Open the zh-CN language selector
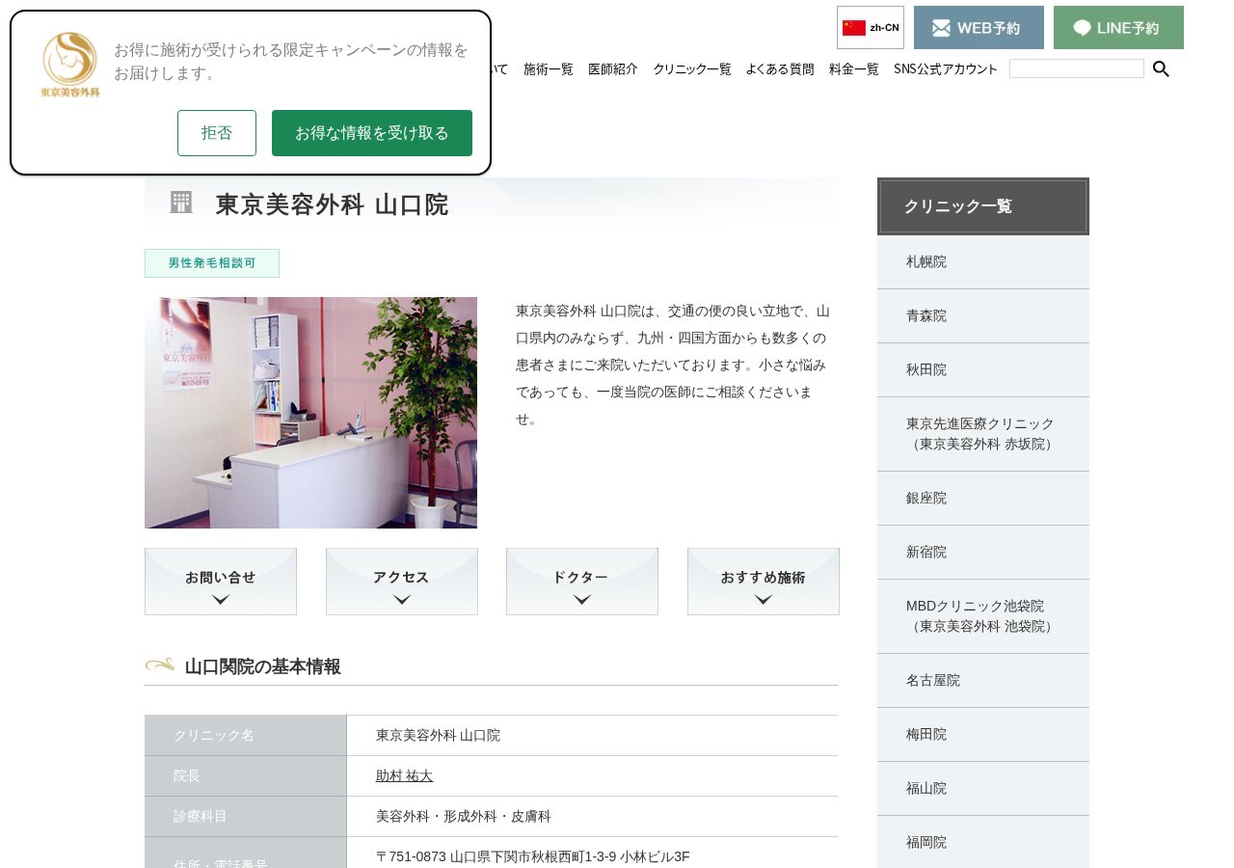Viewport: 1234px width, 868px height. tap(871, 27)
